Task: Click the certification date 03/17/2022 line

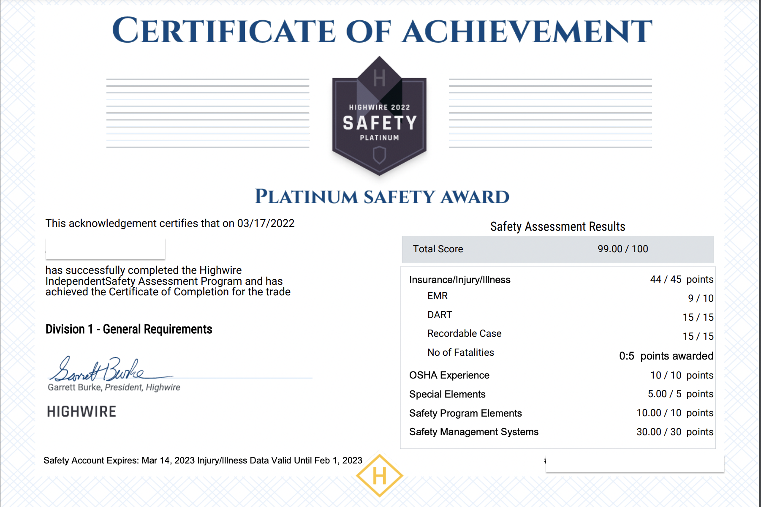Action: pos(170,223)
